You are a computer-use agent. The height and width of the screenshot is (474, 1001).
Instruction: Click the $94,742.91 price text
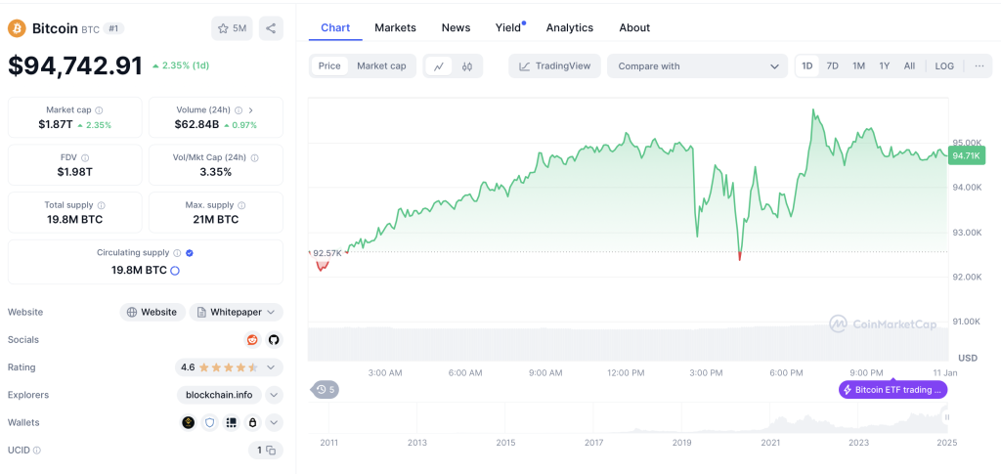pos(75,65)
